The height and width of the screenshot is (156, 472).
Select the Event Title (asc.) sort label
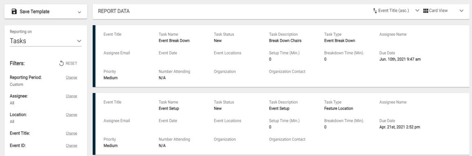[x=394, y=11]
